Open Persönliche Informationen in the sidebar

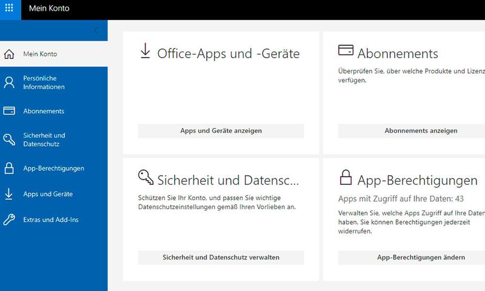tap(54, 82)
